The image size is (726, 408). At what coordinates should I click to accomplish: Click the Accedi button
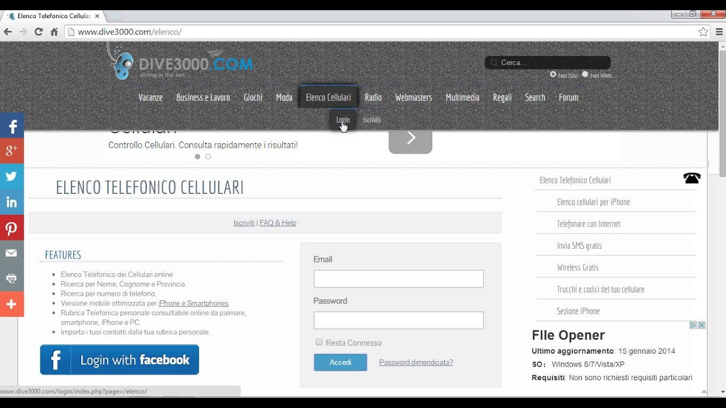pos(340,362)
